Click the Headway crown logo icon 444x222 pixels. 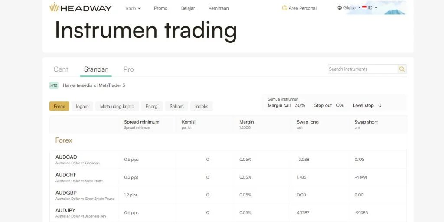pyautogui.click(x=54, y=7)
